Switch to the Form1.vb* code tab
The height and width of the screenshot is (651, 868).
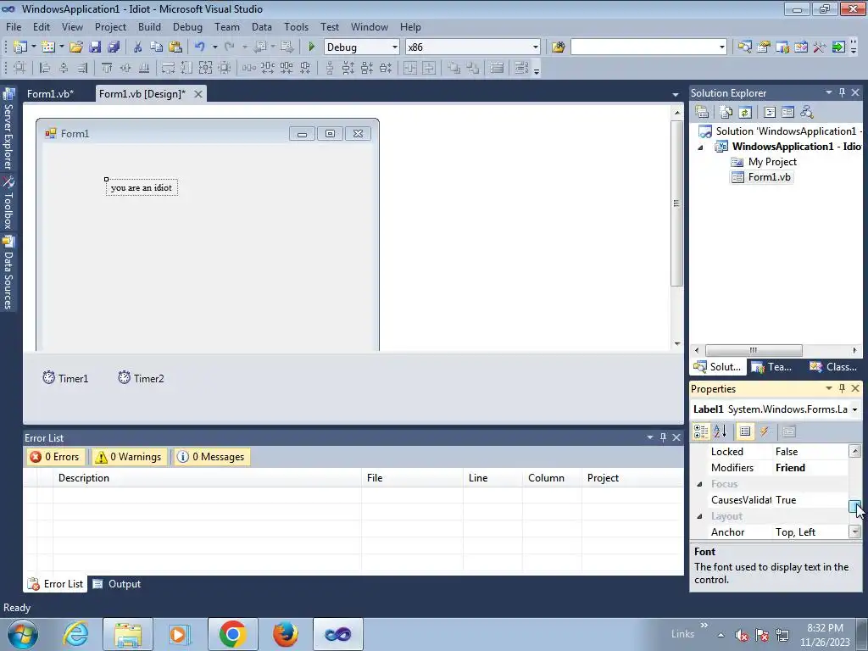[x=50, y=93]
